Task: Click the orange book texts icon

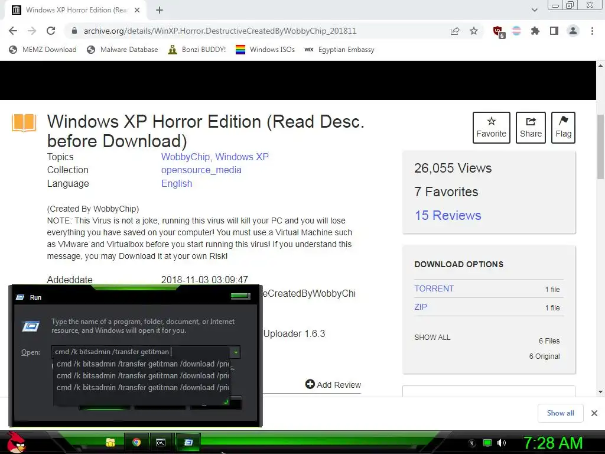Action: [x=24, y=123]
